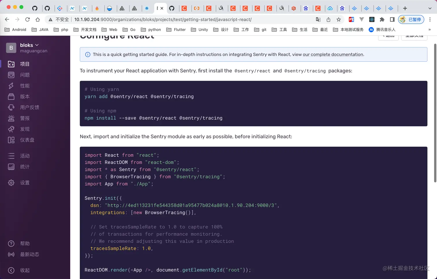Open the 性能 (Performance) sidebar item
437x279 pixels.
coord(19,86)
